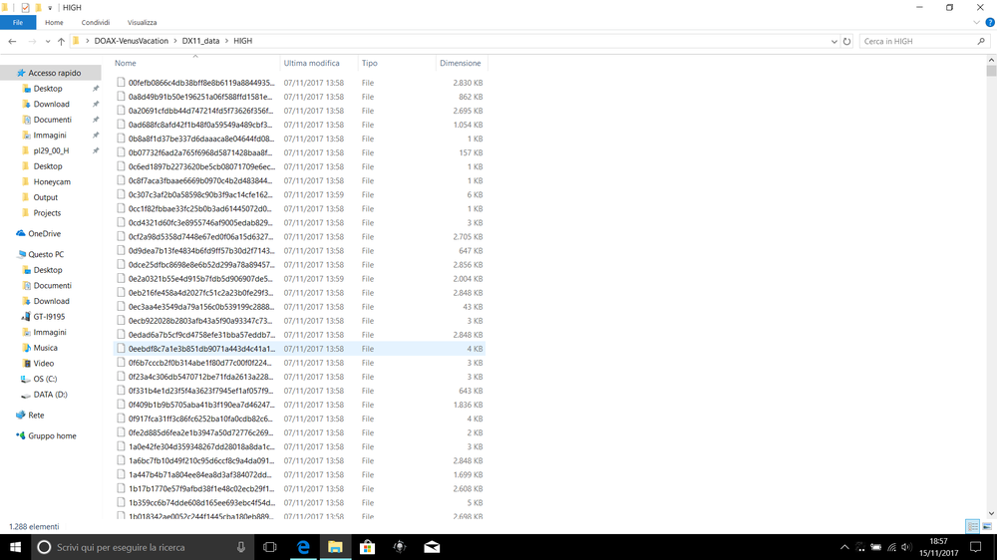Open the quick access Properties checkmark icon
997x560 pixels.
pos(25,8)
